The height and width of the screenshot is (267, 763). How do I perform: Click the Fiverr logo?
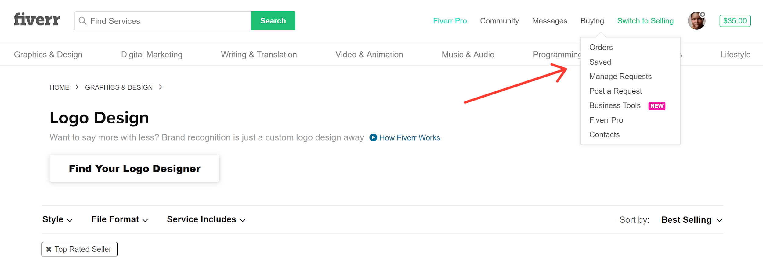37,20
